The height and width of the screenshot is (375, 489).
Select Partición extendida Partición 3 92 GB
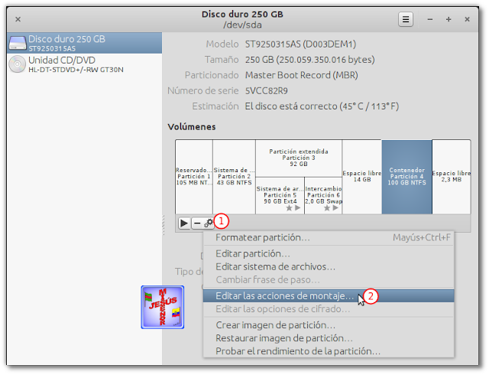pyautogui.click(x=299, y=158)
